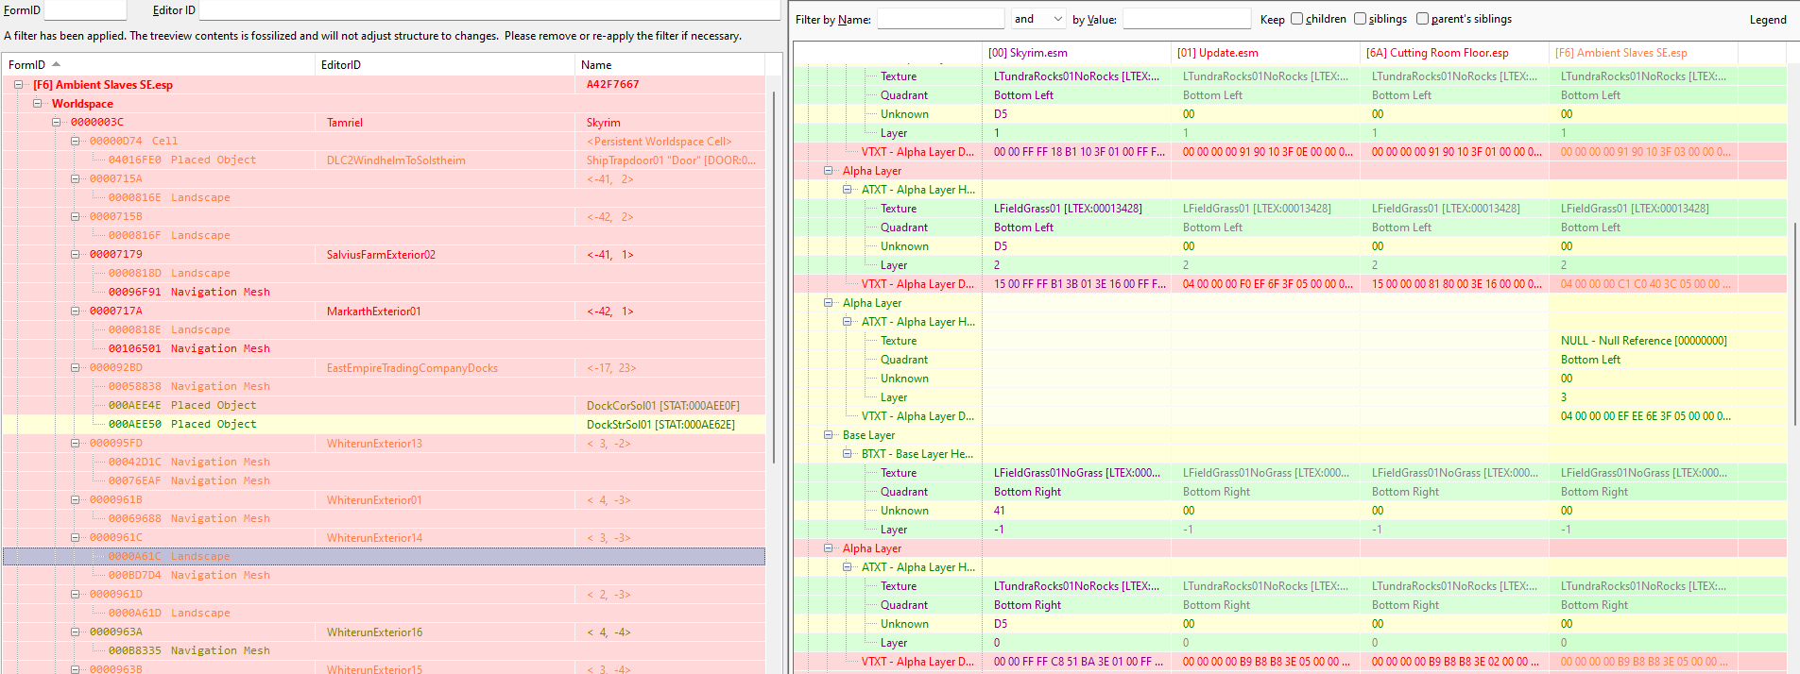Select the 04016FE0 Placed Object row
Viewport: 1800px width, 674px height.
tap(384, 160)
